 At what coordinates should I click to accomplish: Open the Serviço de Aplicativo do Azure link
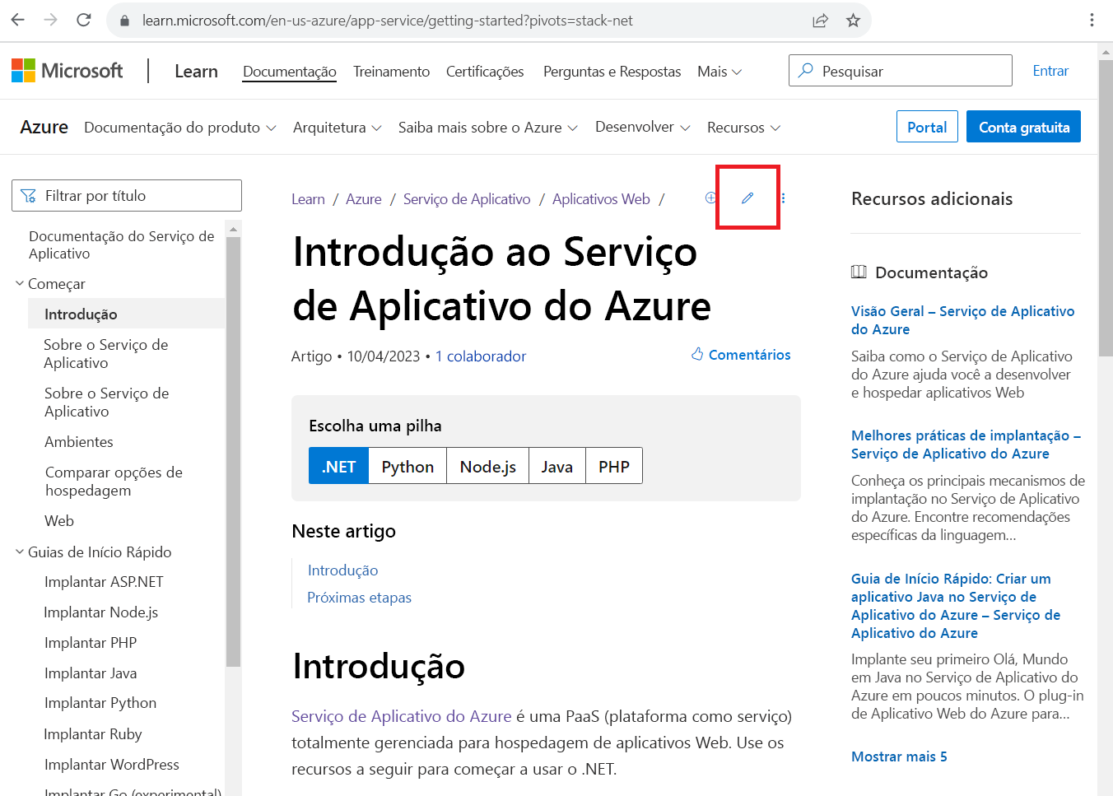401,716
